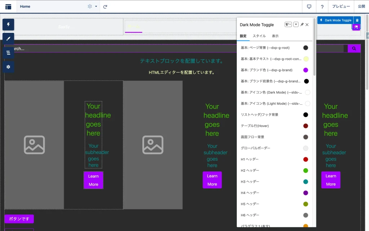Click the refresh page icon
Screen dimensions: 369x231
click(x=105, y=6)
